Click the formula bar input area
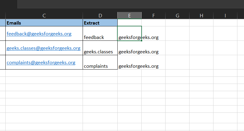This screenshot has height=131, width=244. coord(131,4)
